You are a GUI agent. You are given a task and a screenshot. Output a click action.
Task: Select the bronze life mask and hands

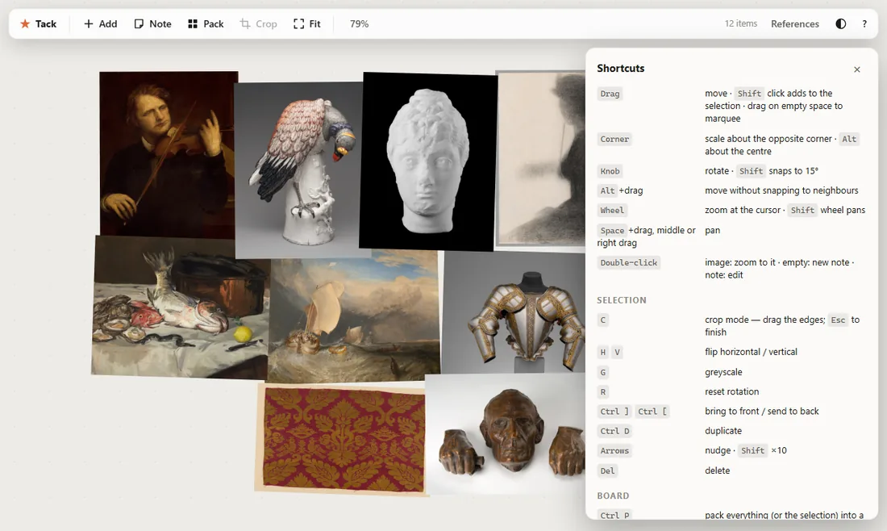(505, 433)
